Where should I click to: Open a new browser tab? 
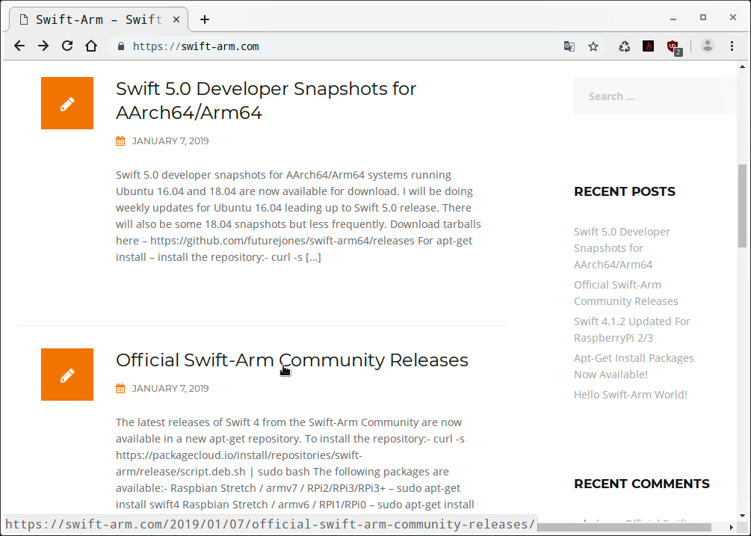click(205, 19)
